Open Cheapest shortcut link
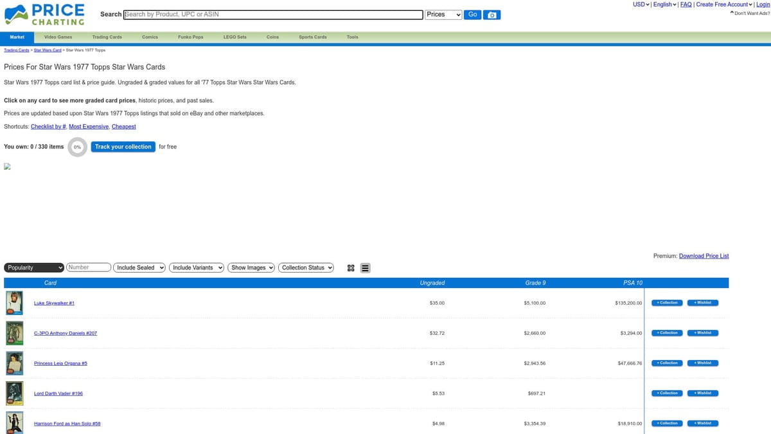This screenshot has height=434, width=771. pyautogui.click(x=124, y=127)
